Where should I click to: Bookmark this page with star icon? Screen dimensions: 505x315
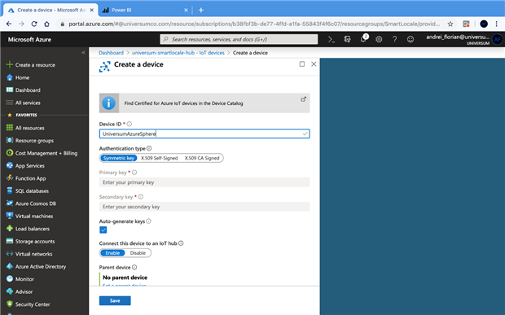pyautogui.click(x=450, y=24)
